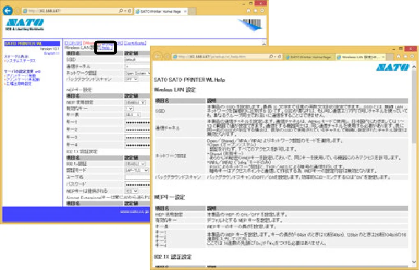Viewport: 419px width, 270px height.
Task: Click forward arrow in the back browser window
Action: pos(18,11)
